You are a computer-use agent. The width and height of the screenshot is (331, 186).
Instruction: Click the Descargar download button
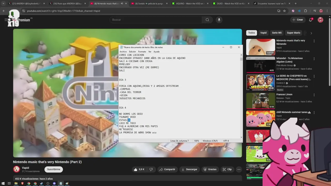(x=190, y=169)
